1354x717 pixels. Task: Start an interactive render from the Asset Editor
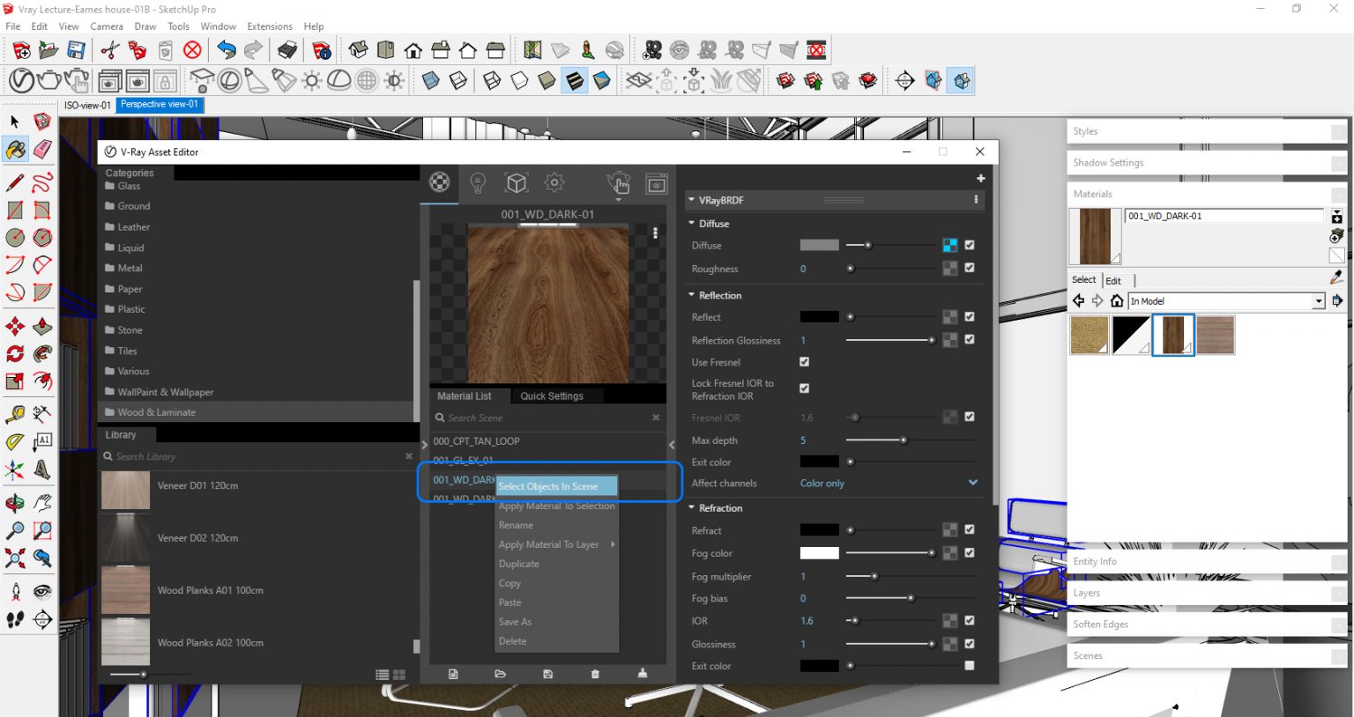pyautogui.click(x=619, y=183)
